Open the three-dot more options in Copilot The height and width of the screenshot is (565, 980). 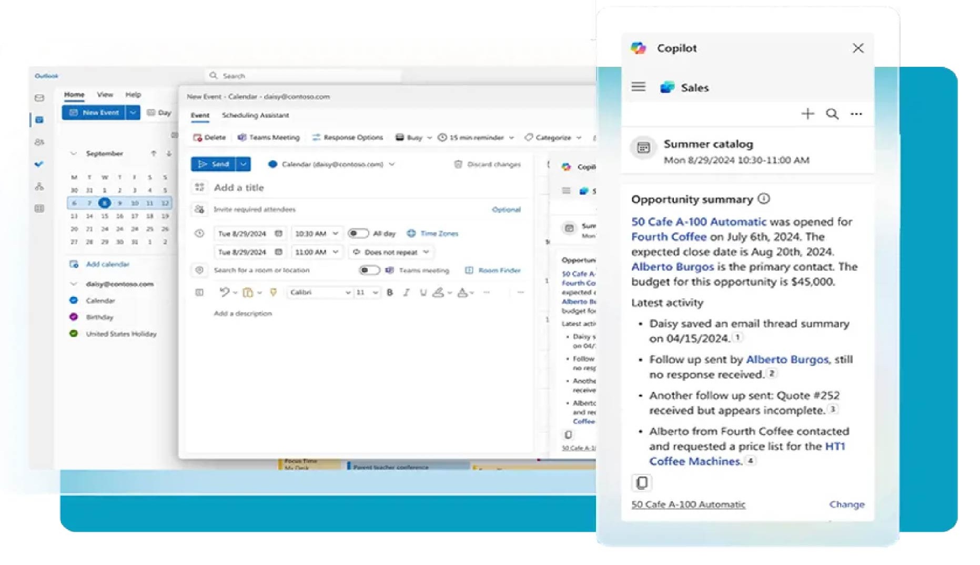856,114
